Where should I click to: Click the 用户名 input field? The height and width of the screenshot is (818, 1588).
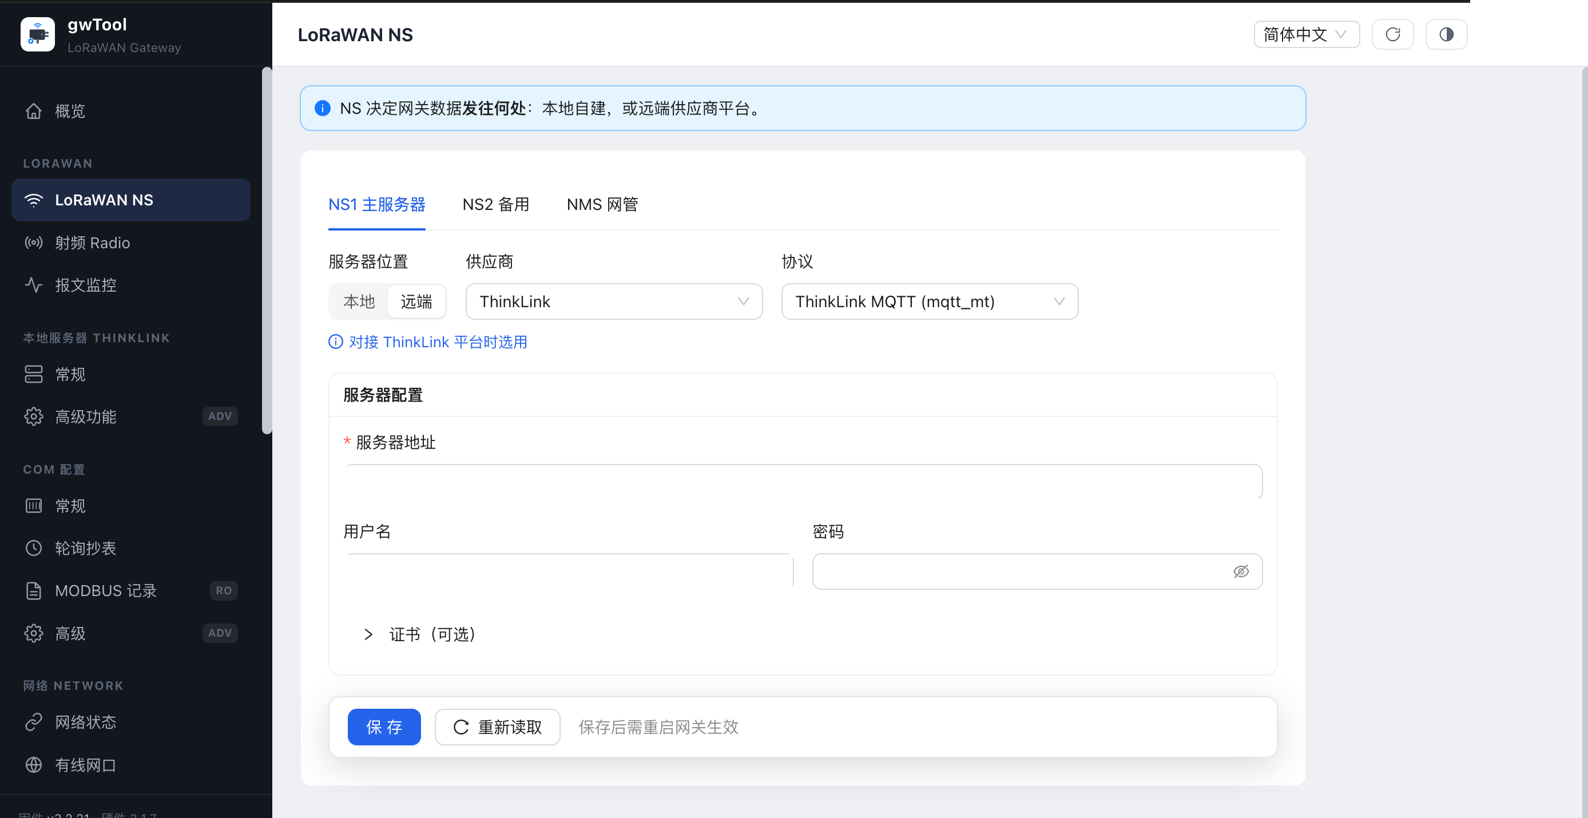tap(569, 571)
